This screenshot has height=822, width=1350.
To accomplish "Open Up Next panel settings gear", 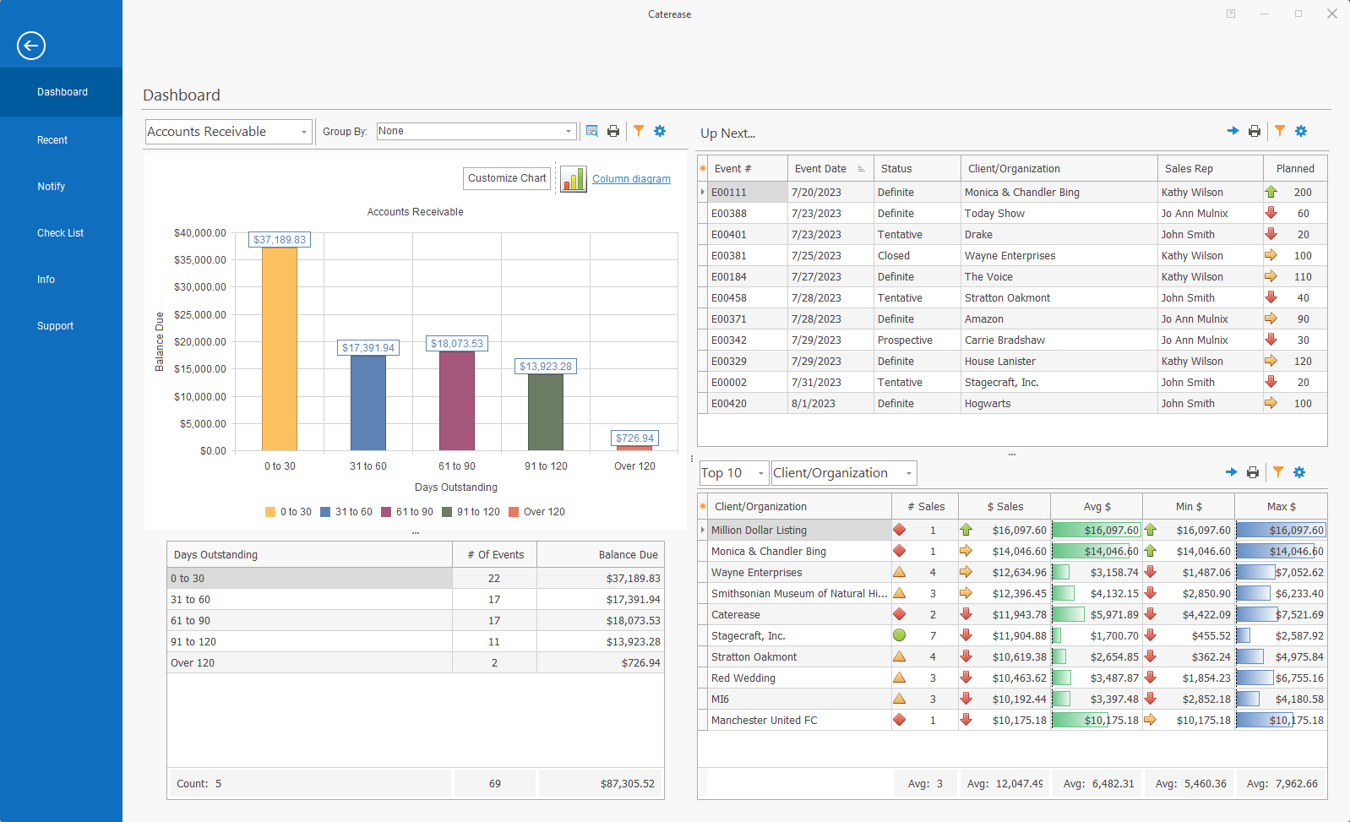I will [1301, 131].
